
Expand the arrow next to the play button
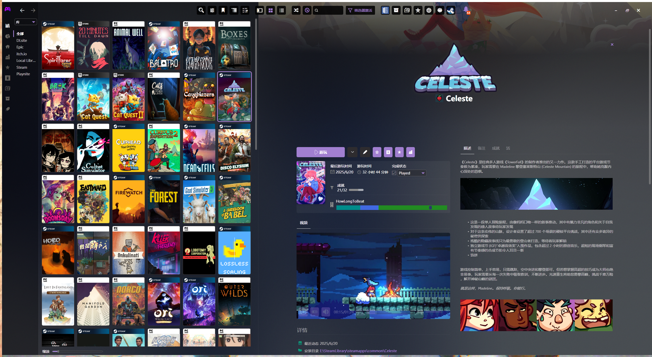tap(352, 152)
